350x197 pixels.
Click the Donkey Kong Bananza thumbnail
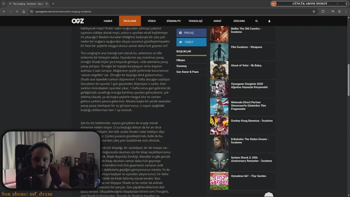click(219, 125)
